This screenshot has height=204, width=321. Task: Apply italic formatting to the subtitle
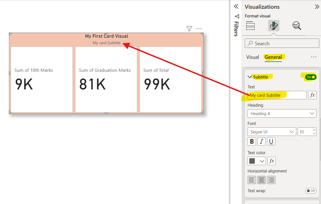tap(261, 141)
